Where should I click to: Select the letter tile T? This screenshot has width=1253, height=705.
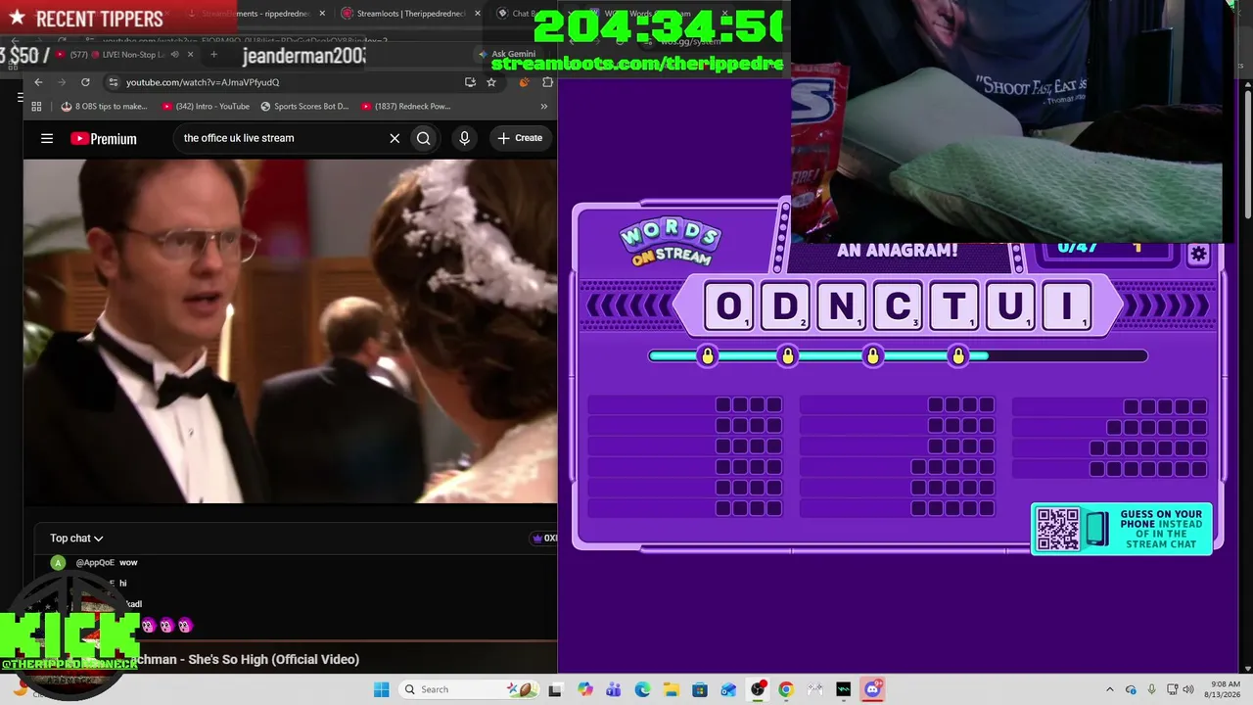tap(953, 306)
